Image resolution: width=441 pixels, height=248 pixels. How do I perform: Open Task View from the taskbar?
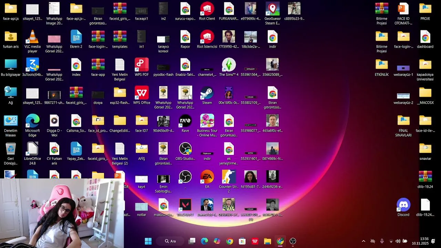(x=192, y=241)
